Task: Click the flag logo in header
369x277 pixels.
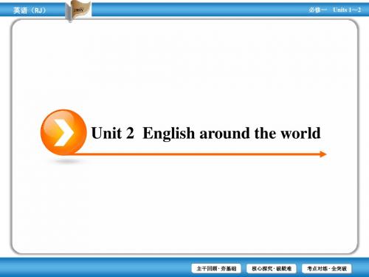Action: coord(78,10)
